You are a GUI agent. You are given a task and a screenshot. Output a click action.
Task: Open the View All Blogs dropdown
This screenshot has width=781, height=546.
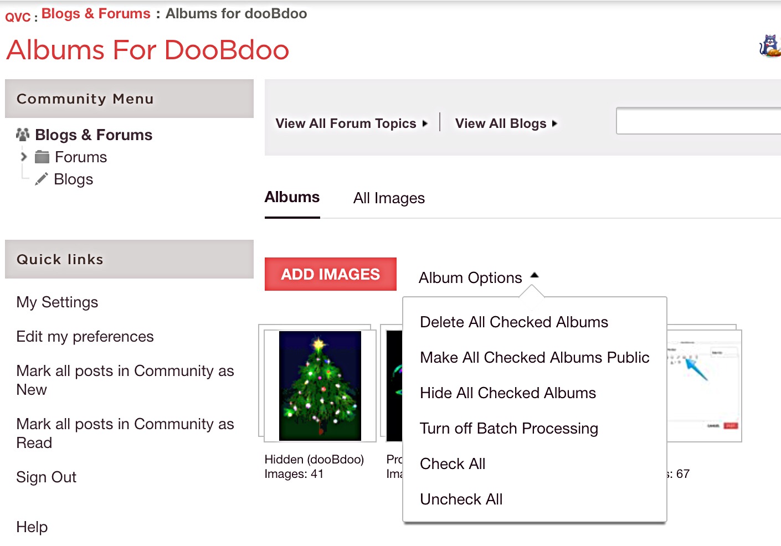click(505, 123)
